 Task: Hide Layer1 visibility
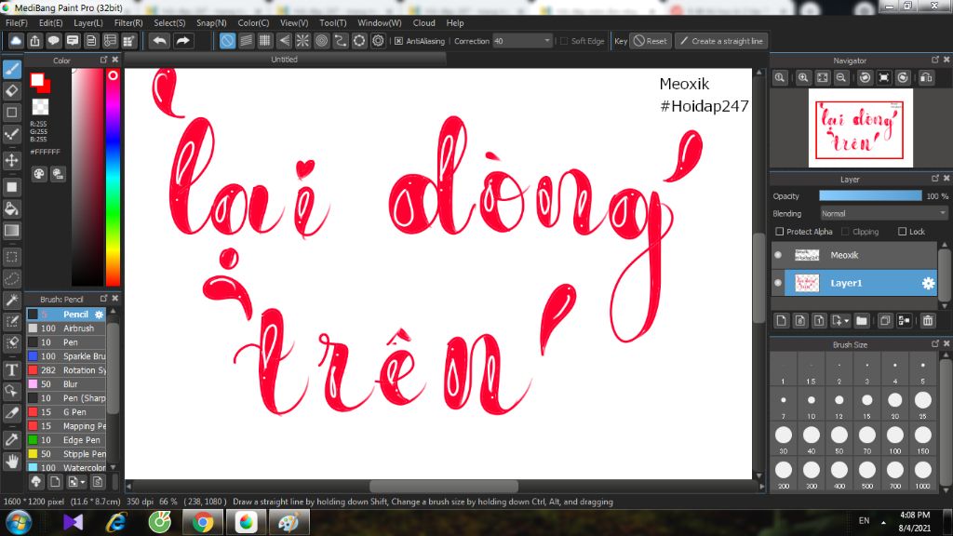coord(778,283)
